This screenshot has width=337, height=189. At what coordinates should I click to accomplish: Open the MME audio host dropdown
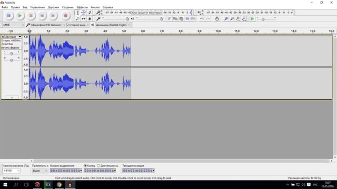point(13,25)
